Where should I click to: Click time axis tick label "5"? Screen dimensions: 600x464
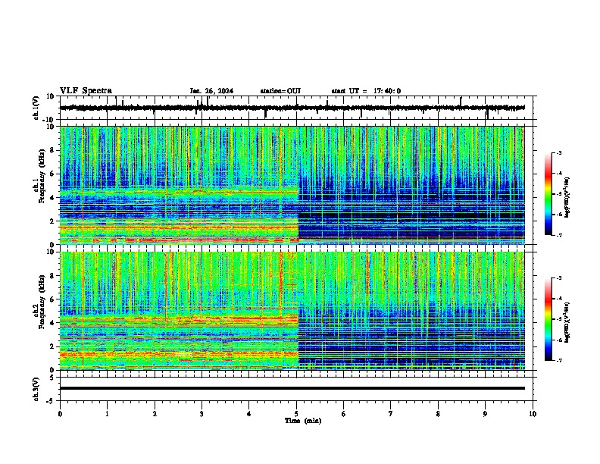[x=296, y=414]
